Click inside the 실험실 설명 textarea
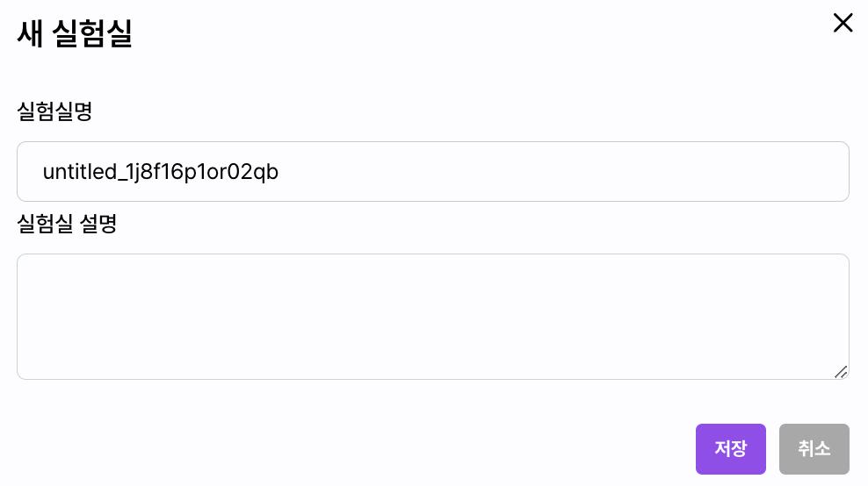The height and width of the screenshot is (486, 868). pyautogui.click(x=433, y=317)
